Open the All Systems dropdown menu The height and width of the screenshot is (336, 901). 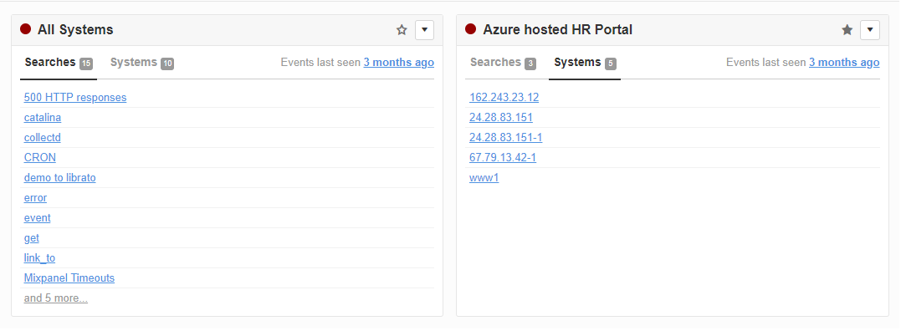[425, 30]
